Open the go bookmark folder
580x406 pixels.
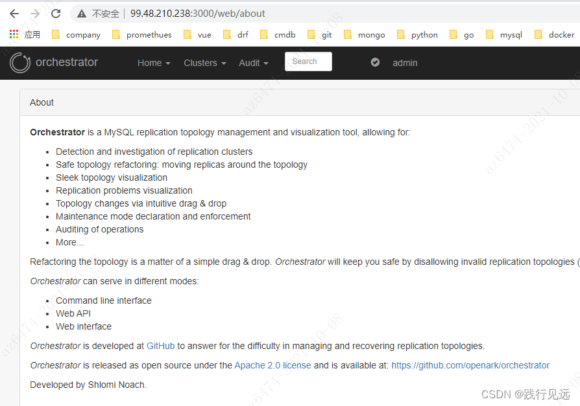tap(462, 35)
